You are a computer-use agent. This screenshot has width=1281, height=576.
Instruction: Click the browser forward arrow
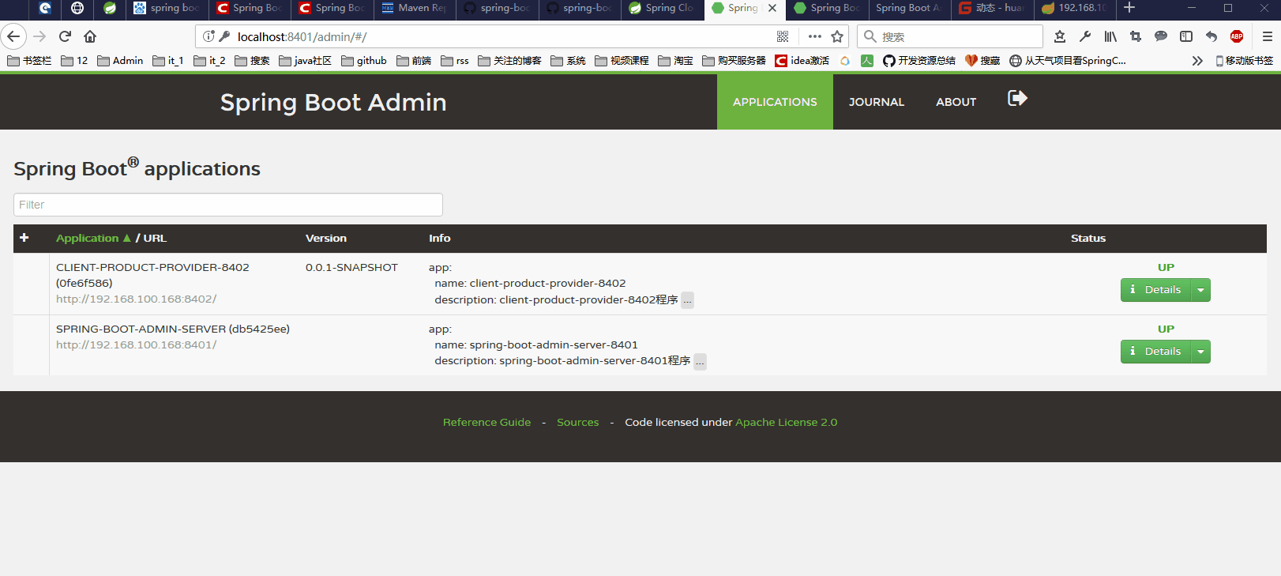coord(39,36)
